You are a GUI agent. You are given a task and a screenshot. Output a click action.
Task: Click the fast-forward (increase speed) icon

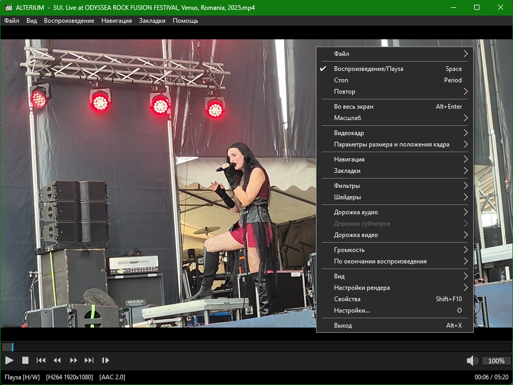pyautogui.click(x=73, y=360)
